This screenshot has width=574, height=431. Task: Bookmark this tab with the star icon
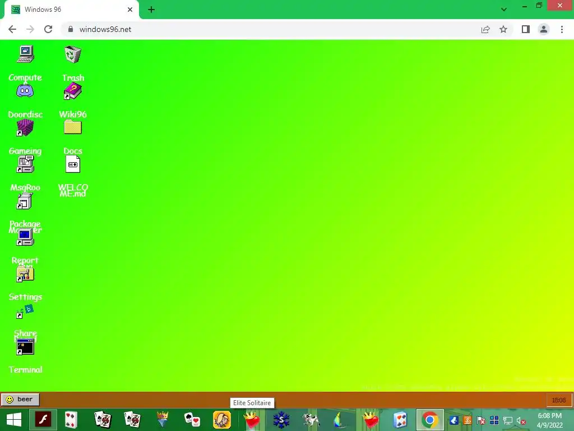(x=503, y=29)
